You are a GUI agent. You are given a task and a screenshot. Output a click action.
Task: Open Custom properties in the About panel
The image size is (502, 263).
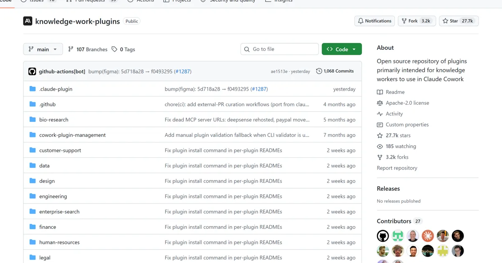pos(407,125)
